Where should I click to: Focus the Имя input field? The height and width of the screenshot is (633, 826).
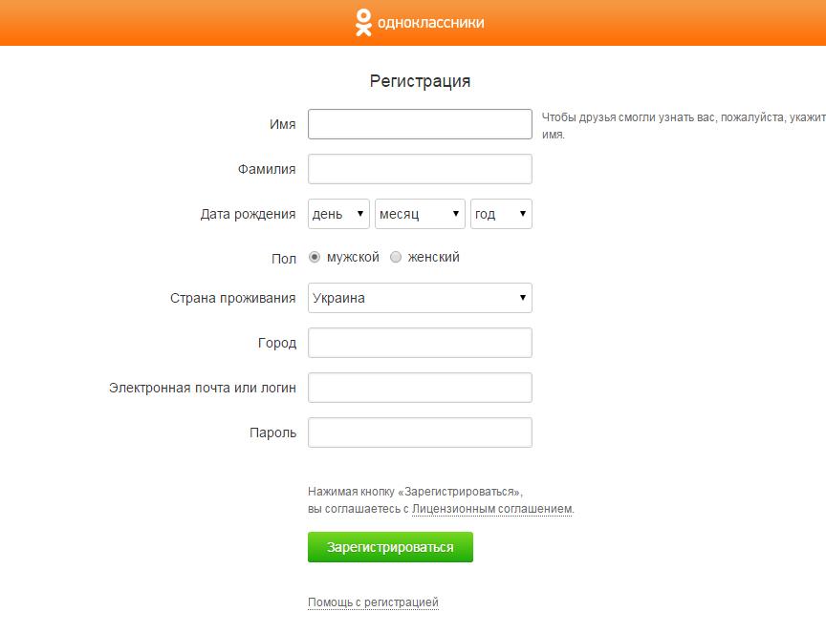pos(420,124)
